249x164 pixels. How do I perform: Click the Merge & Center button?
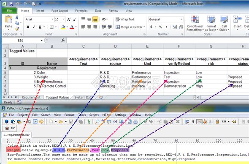pyautogui.click(x=130, y=27)
